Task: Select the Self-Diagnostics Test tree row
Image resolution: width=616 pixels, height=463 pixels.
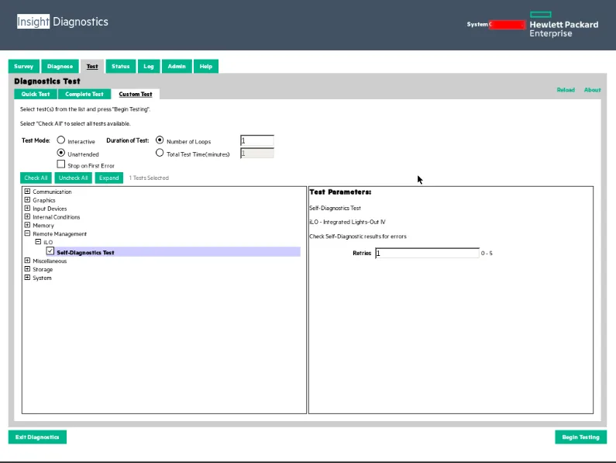Action: pyautogui.click(x=174, y=252)
